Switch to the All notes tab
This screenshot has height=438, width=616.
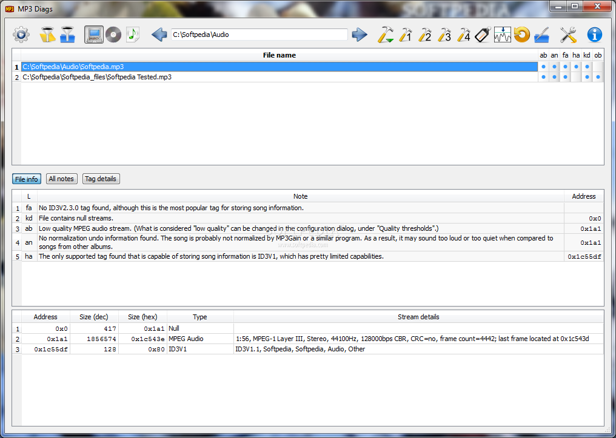tap(61, 179)
